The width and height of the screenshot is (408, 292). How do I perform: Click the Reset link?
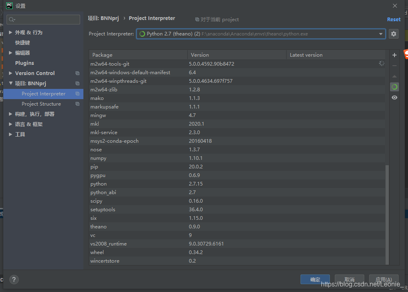point(394,20)
